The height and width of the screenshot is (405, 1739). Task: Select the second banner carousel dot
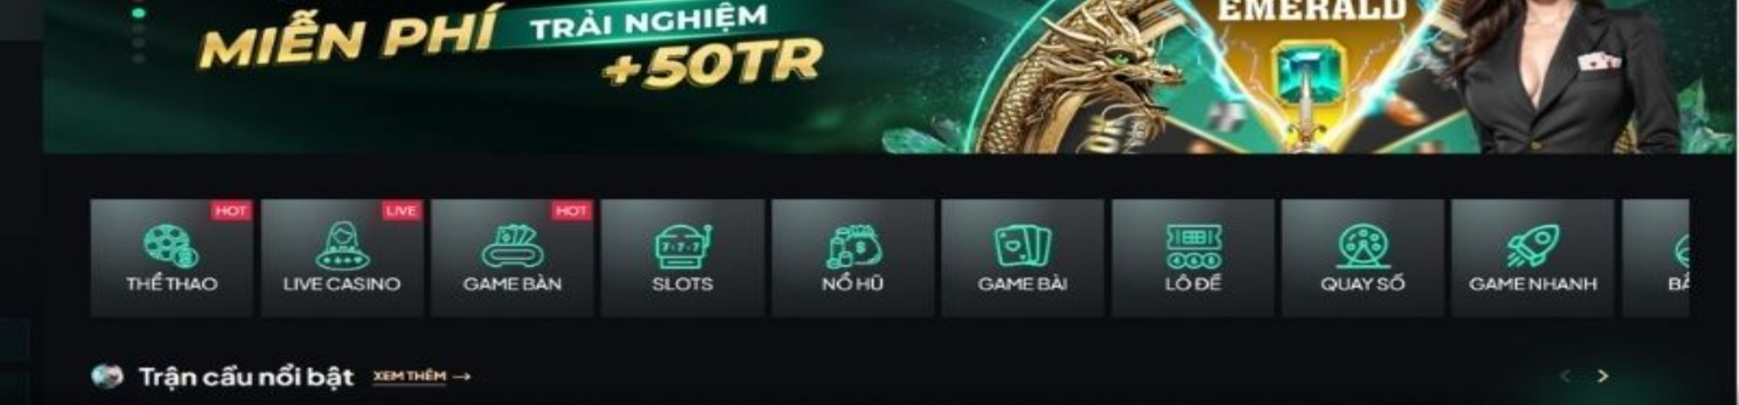tap(138, 28)
